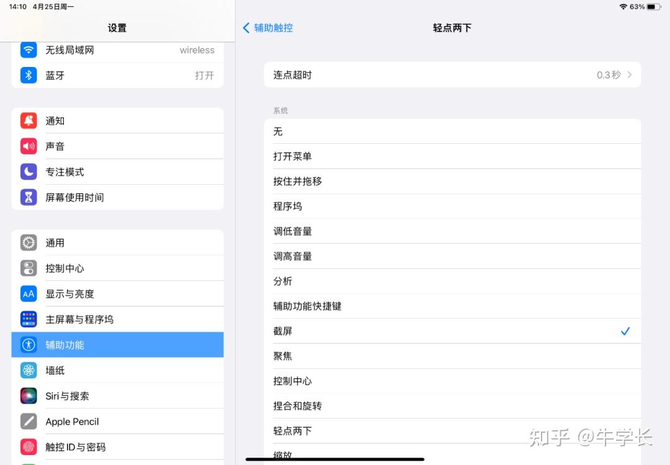Select the 声音 speaker icon

(x=28, y=146)
